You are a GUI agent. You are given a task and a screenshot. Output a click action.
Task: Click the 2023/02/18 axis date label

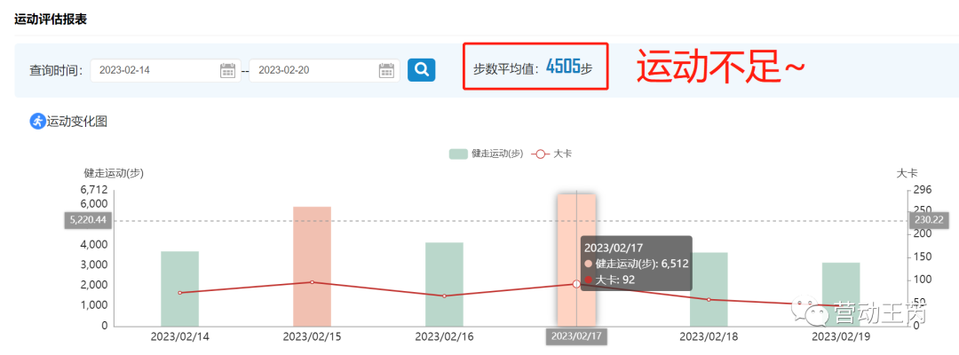709,336
